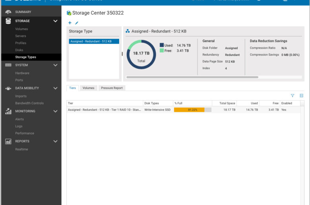
Task: Open Disks in the sidebar
Action: (19, 50)
